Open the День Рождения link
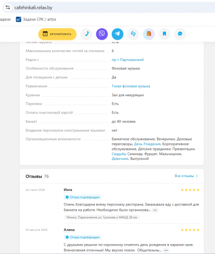Viewport: 215px width, 254px height. [147, 144]
